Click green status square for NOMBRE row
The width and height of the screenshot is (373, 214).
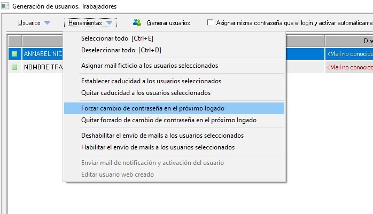14,68
